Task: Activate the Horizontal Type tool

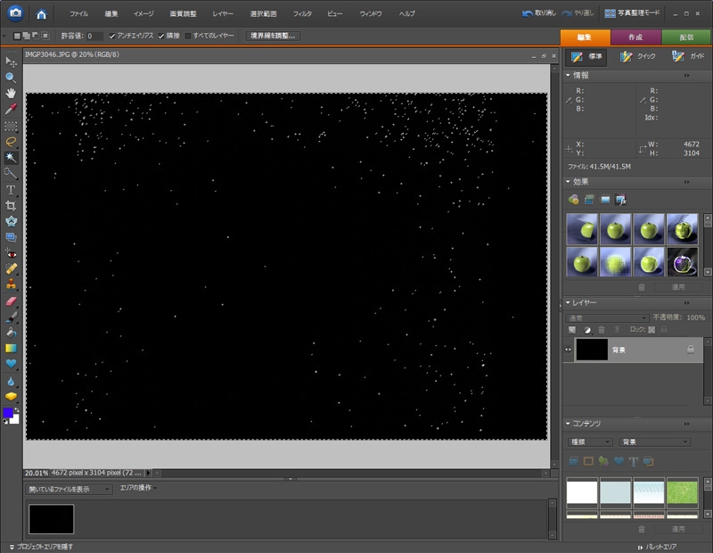Action: (11, 189)
